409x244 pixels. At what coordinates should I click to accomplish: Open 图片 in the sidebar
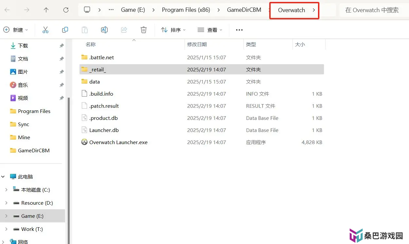(x=23, y=72)
